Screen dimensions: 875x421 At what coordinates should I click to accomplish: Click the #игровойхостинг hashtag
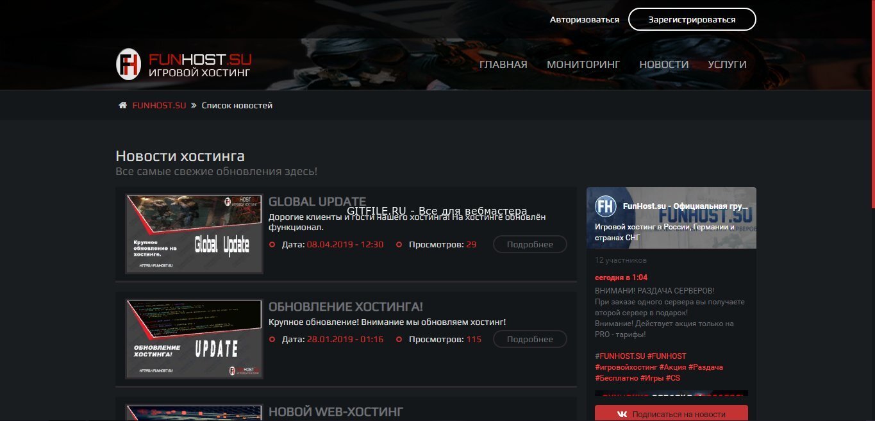coord(626,367)
